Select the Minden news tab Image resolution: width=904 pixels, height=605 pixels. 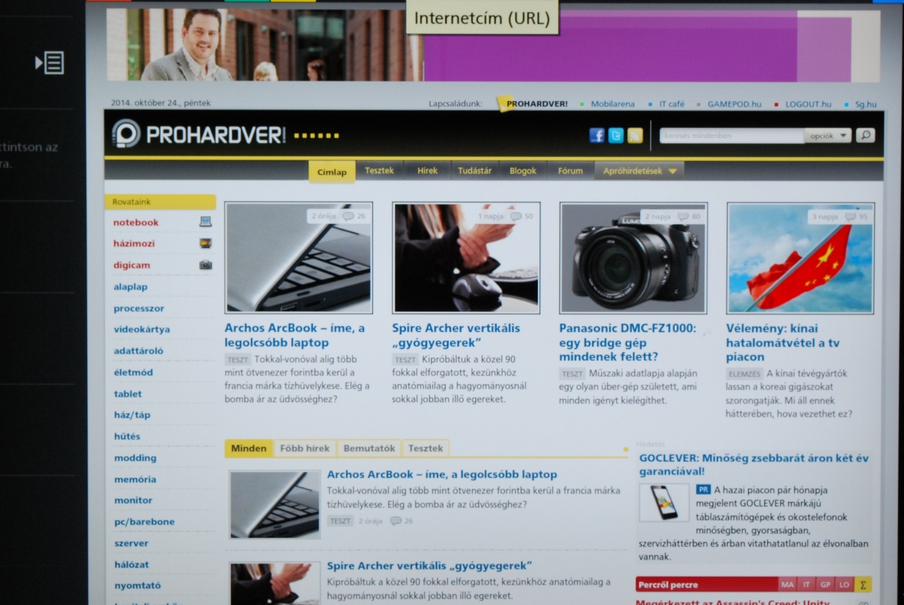249,449
